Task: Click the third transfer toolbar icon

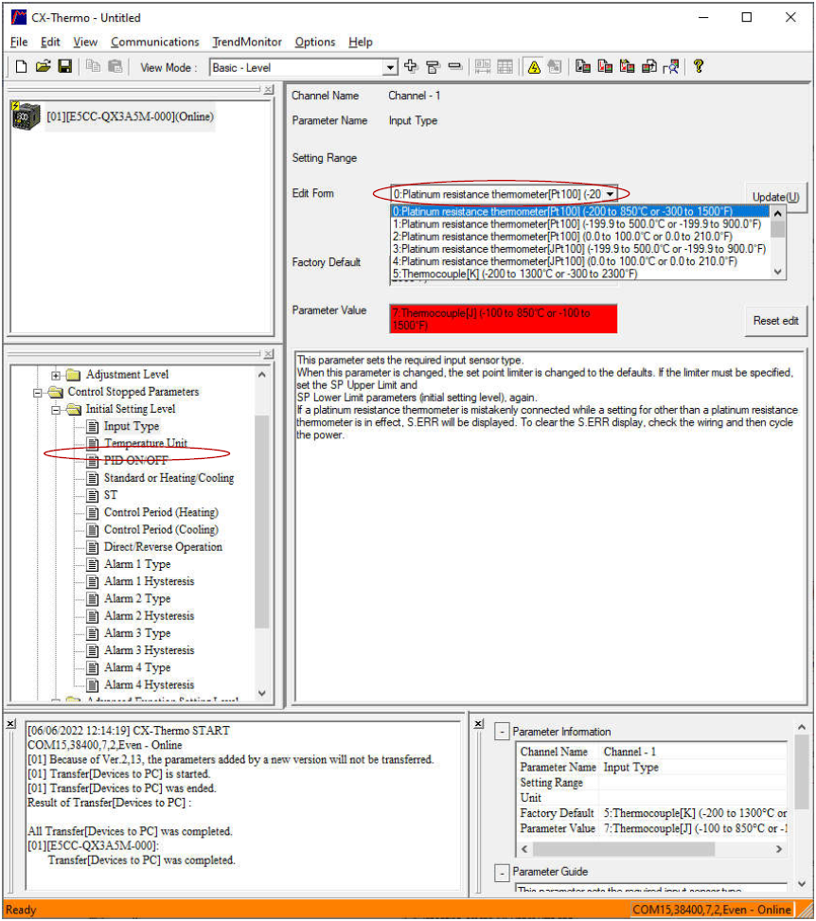Action: coord(627,67)
